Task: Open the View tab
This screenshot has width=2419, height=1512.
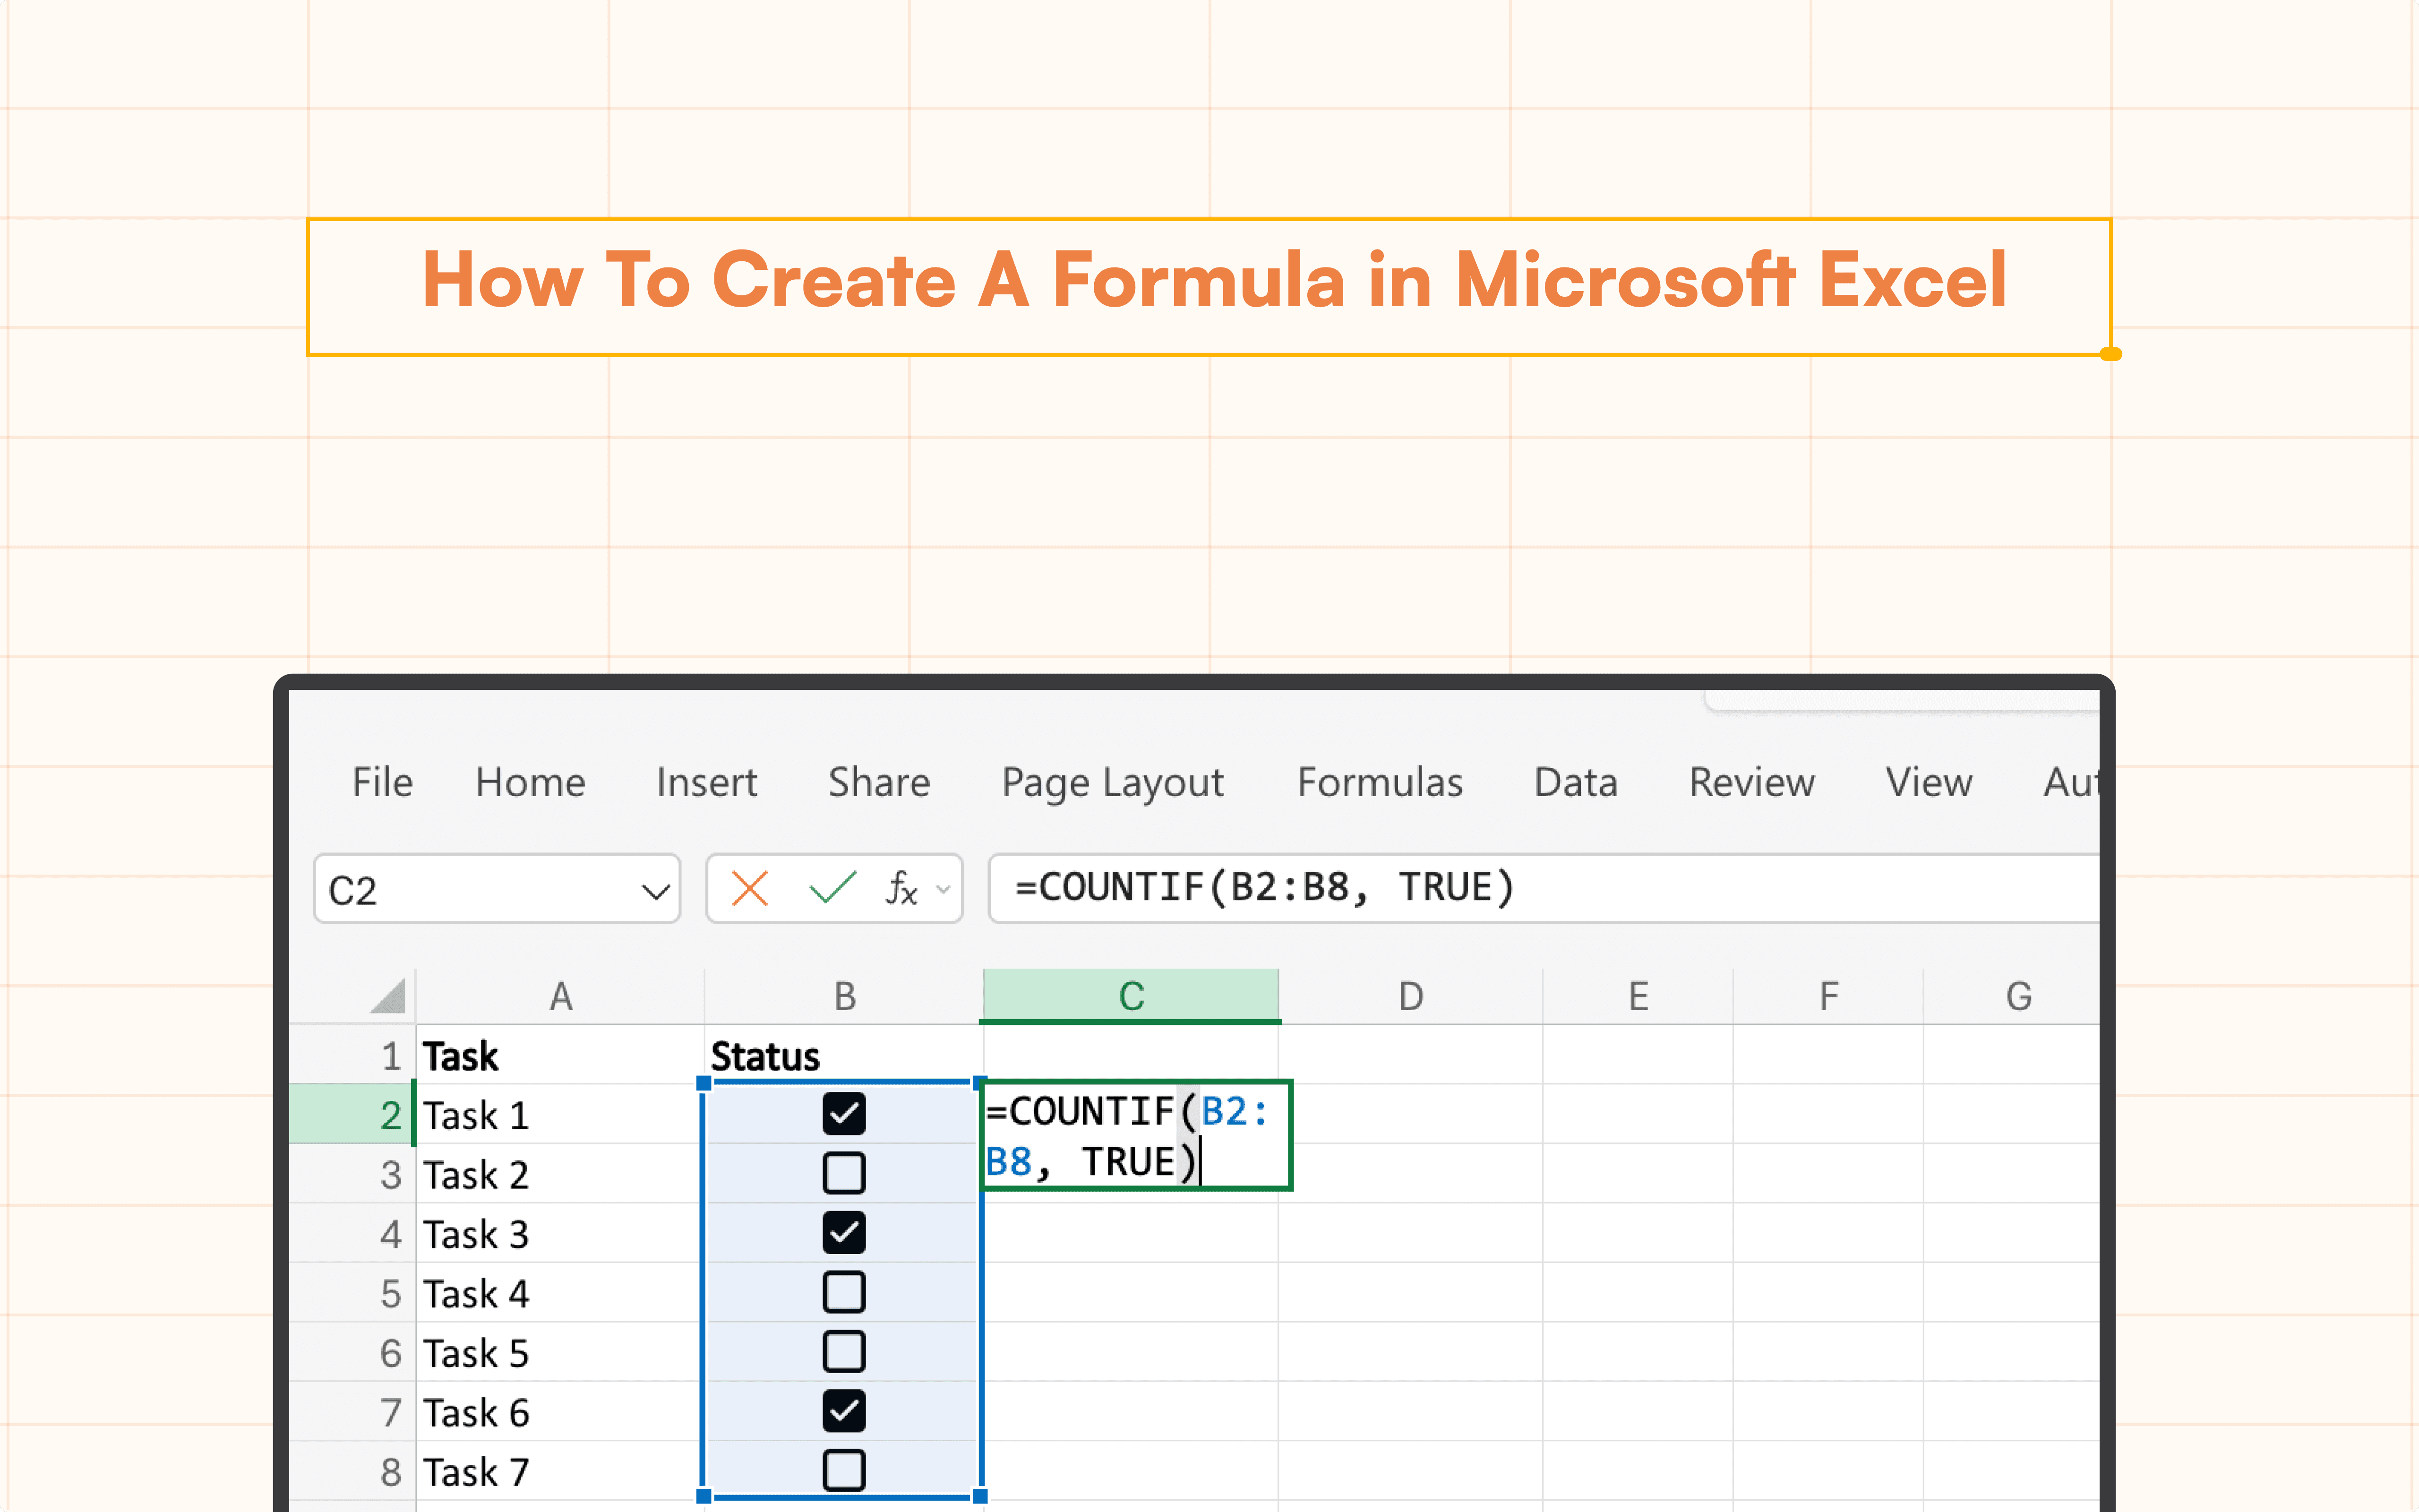Action: coord(1928,782)
